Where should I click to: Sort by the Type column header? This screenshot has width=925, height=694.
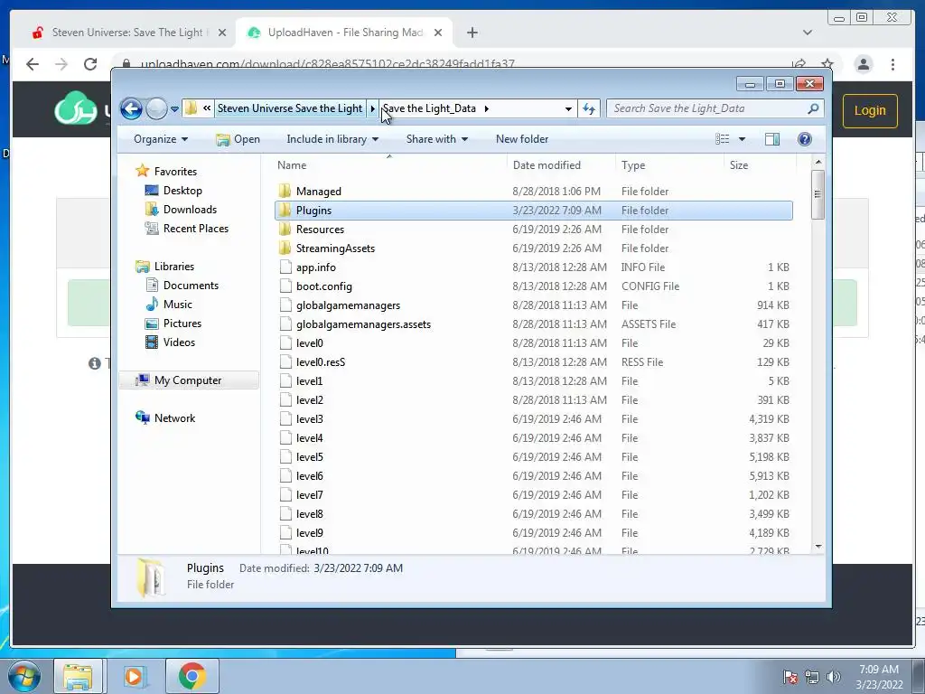669,165
